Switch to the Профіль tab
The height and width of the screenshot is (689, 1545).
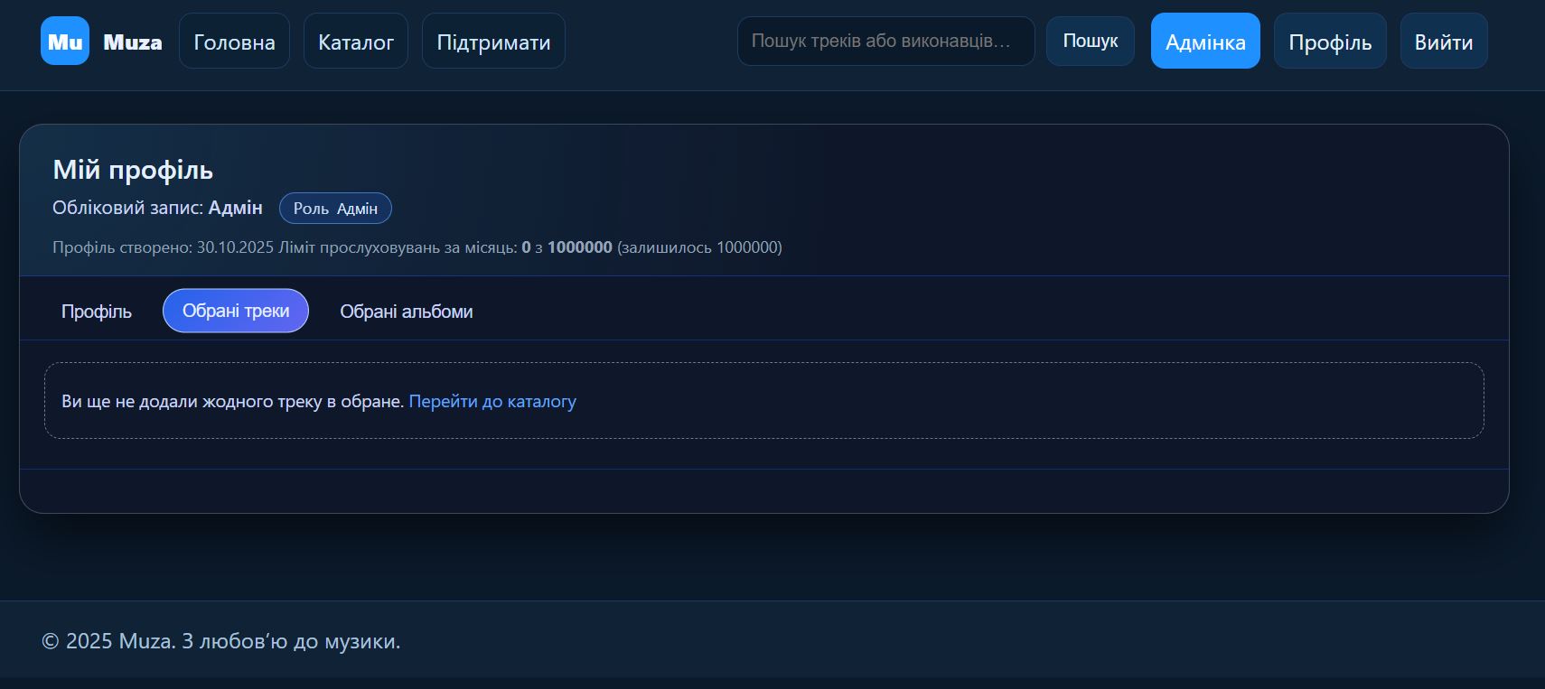(97, 311)
